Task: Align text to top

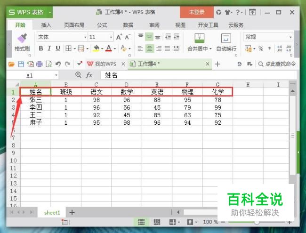Action: coord(140,37)
